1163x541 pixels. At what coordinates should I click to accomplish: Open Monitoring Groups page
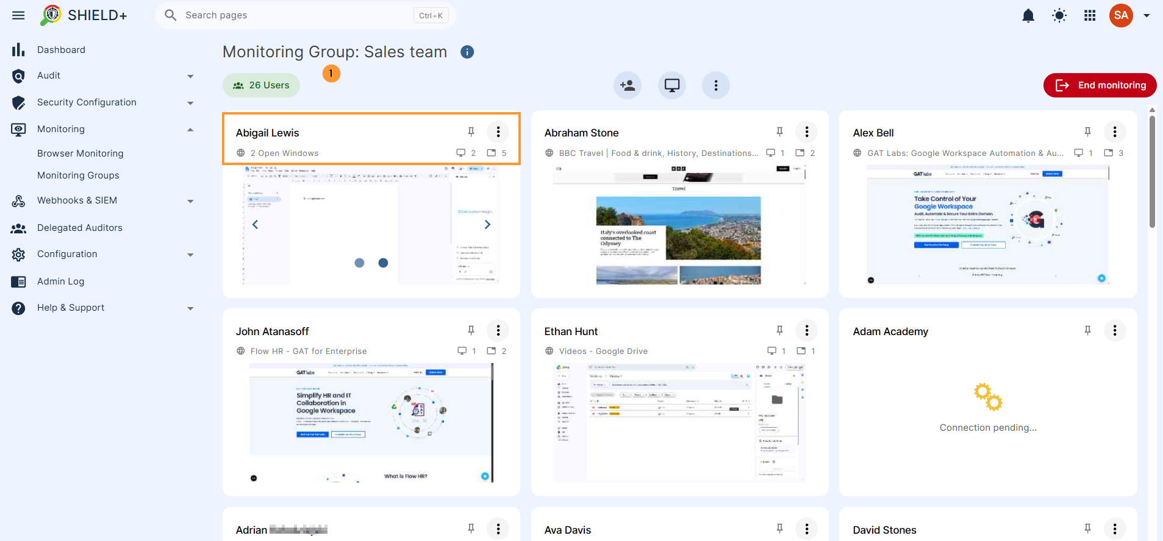click(x=78, y=175)
